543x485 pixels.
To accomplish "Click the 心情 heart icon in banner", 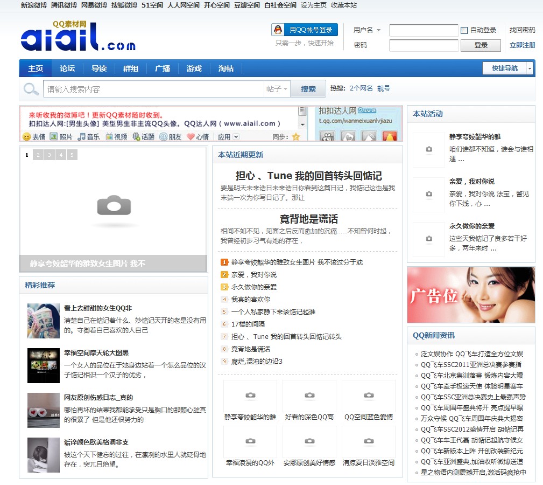I will [x=191, y=136].
